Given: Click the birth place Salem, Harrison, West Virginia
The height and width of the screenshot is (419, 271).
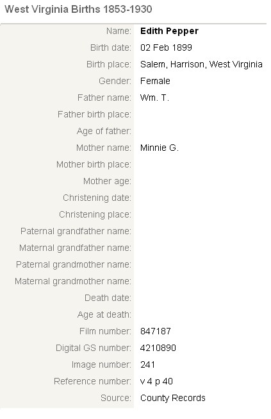Looking at the screenshot, I should (201, 64).
